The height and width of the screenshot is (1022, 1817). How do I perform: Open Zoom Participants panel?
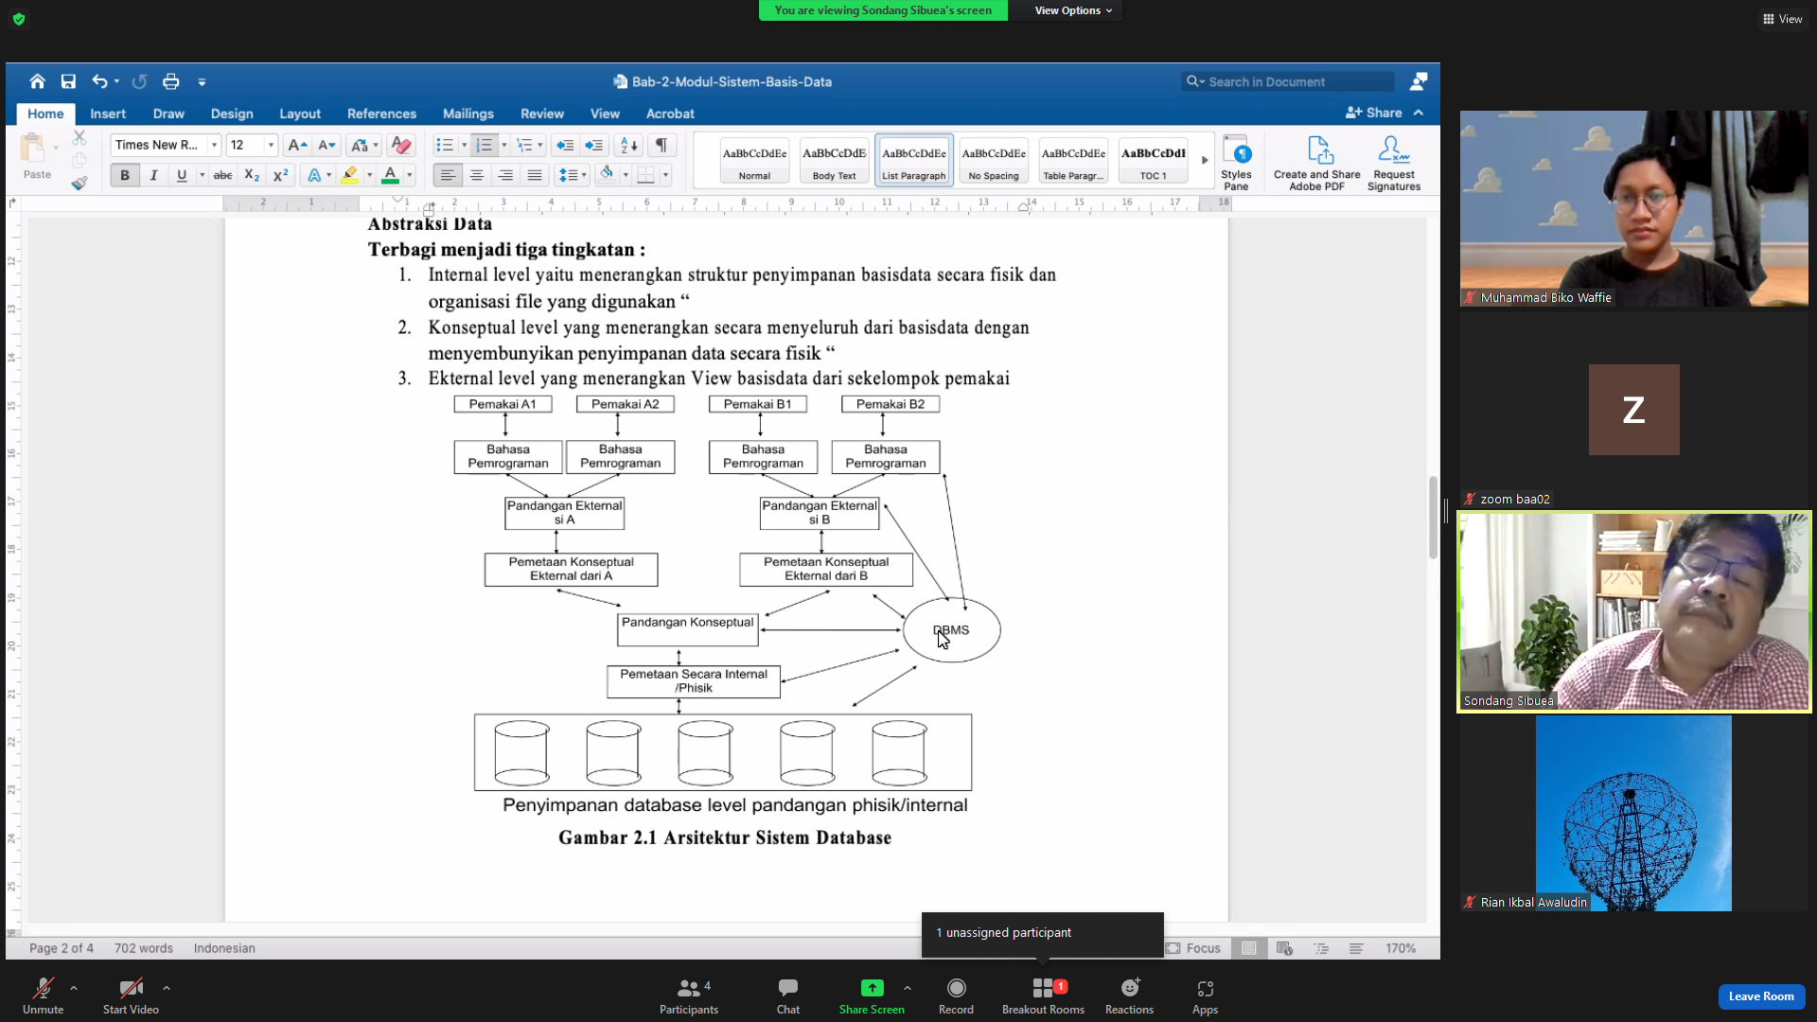[x=689, y=996]
